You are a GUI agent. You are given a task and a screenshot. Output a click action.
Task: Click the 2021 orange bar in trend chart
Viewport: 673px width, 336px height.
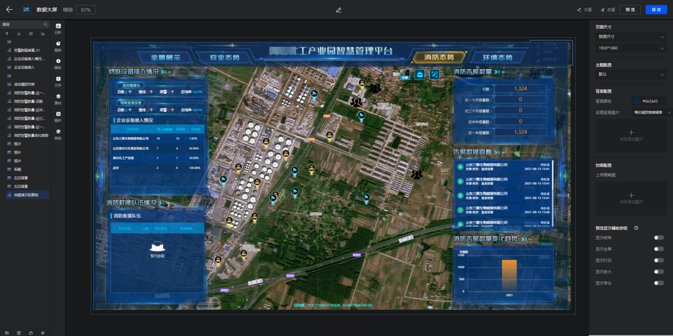(x=509, y=275)
